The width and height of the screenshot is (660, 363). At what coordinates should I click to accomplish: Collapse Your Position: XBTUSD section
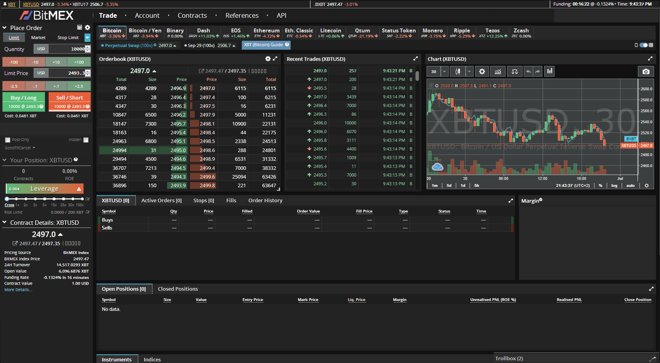pos(5,160)
